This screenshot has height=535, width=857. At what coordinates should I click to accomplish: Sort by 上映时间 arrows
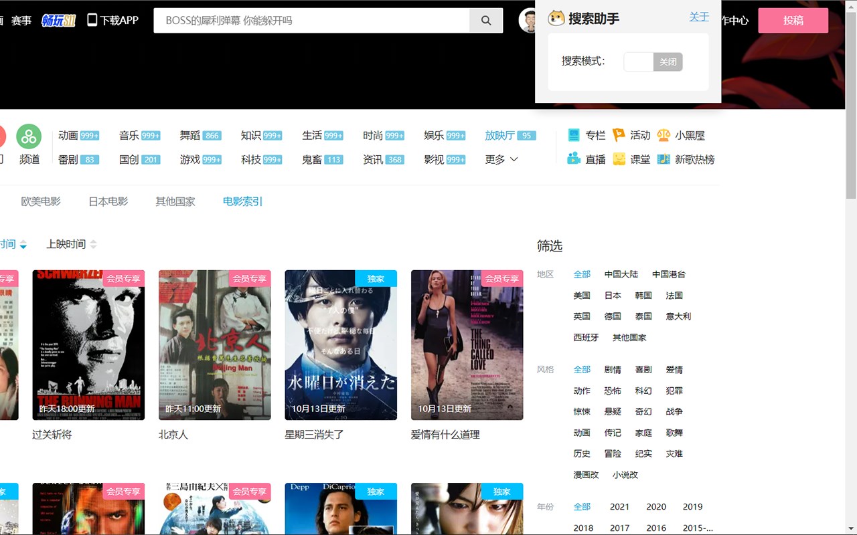(x=93, y=244)
